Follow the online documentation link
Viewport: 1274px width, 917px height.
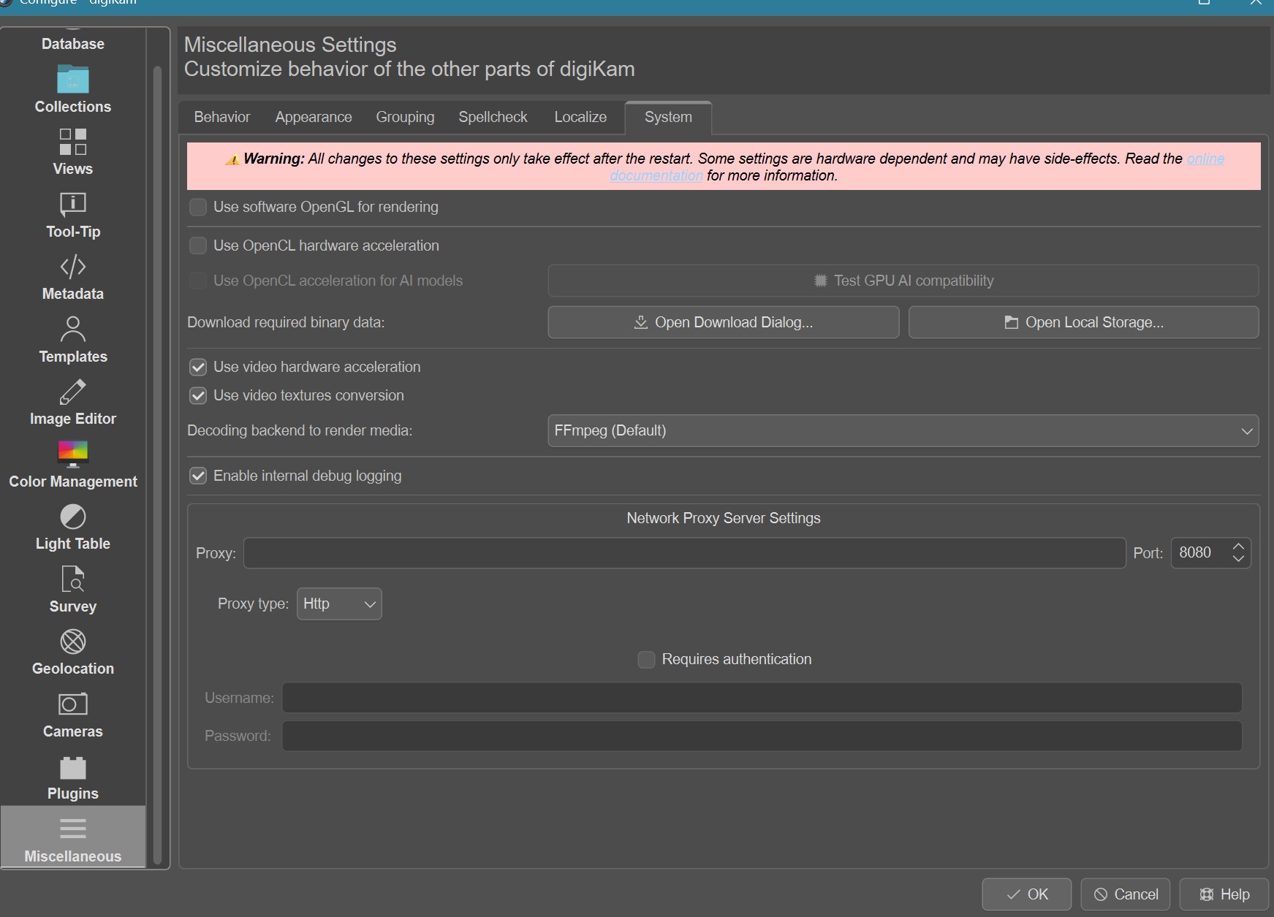pos(1205,159)
